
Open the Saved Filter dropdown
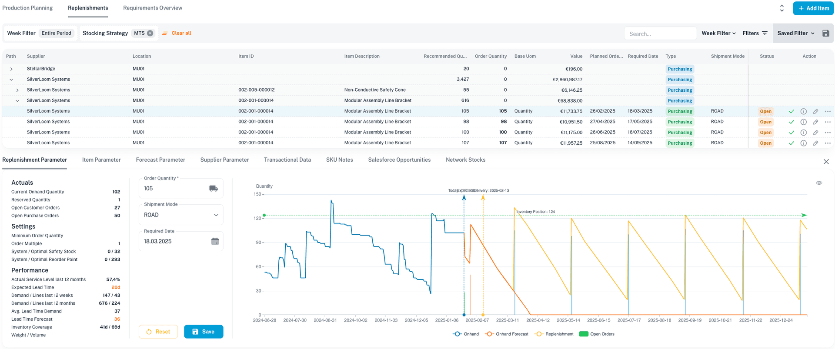tap(795, 33)
